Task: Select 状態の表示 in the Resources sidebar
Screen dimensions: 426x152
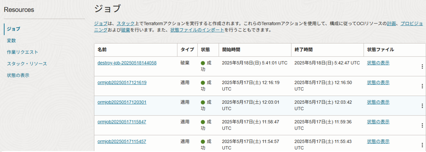Action: pyautogui.click(x=18, y=75)
